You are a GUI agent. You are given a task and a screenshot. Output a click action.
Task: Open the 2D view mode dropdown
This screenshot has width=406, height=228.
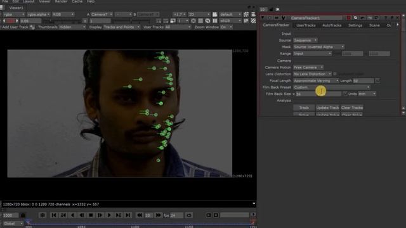pos(199,14)
